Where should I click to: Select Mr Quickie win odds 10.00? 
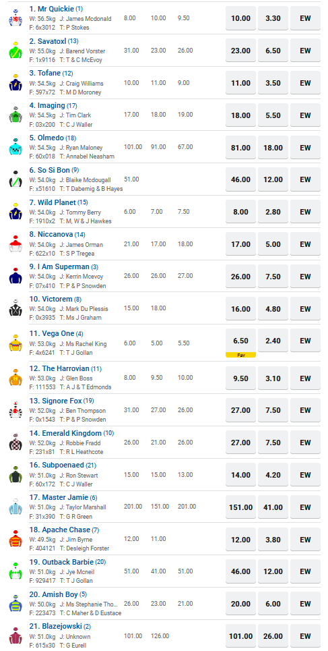click(x=240, y=18)
